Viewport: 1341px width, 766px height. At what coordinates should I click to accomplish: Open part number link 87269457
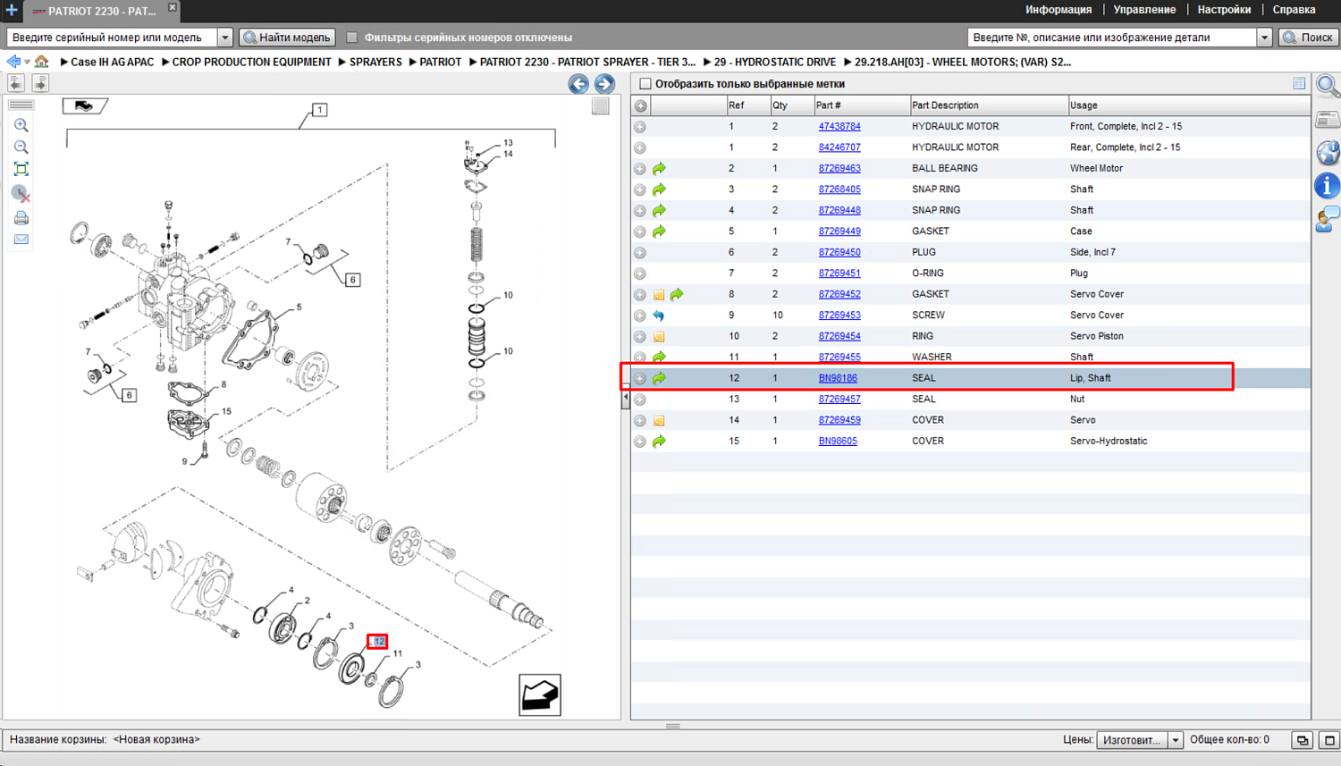click(x=839, y=400)
